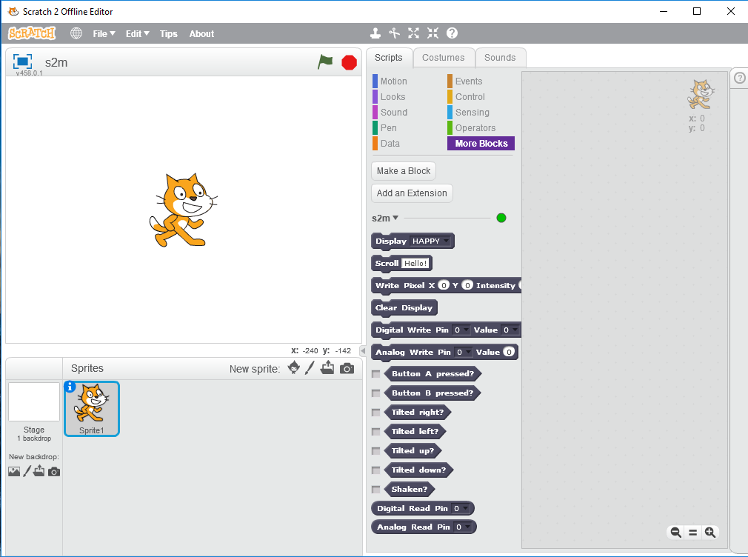
Task: Tick the Tilted down? checkbox
Action: (376, 470)
